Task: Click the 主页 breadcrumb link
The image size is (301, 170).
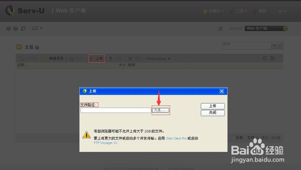Action: tap(35, 28)
